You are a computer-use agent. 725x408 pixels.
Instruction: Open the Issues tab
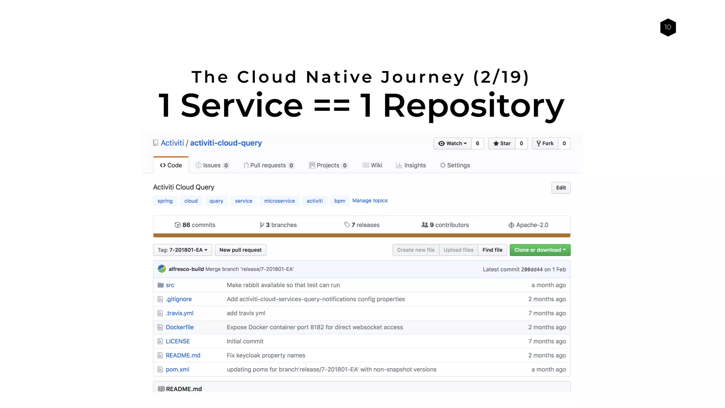[x=212, y=165]
